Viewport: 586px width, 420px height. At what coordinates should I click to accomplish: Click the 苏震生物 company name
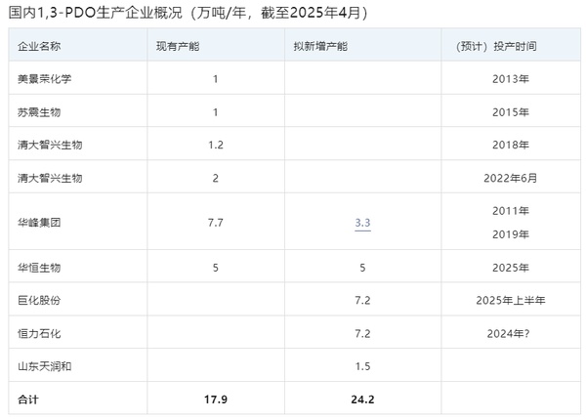click(39, 111)
